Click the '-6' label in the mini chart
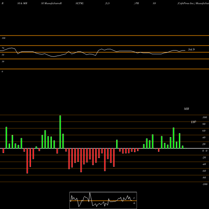Screen dimensions: 209x209 (134, 203)
